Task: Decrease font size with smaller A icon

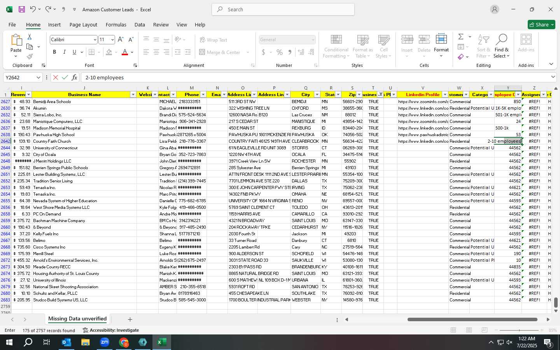Action: [x=131, y=40]
